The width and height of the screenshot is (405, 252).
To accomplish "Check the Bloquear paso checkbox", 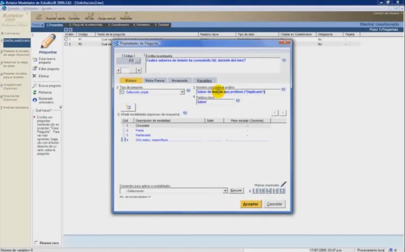I will click(x=36, y=243).
